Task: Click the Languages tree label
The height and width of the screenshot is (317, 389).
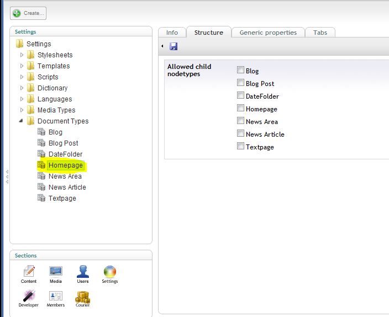Action: pyautogui.click(x=55, y=99)
